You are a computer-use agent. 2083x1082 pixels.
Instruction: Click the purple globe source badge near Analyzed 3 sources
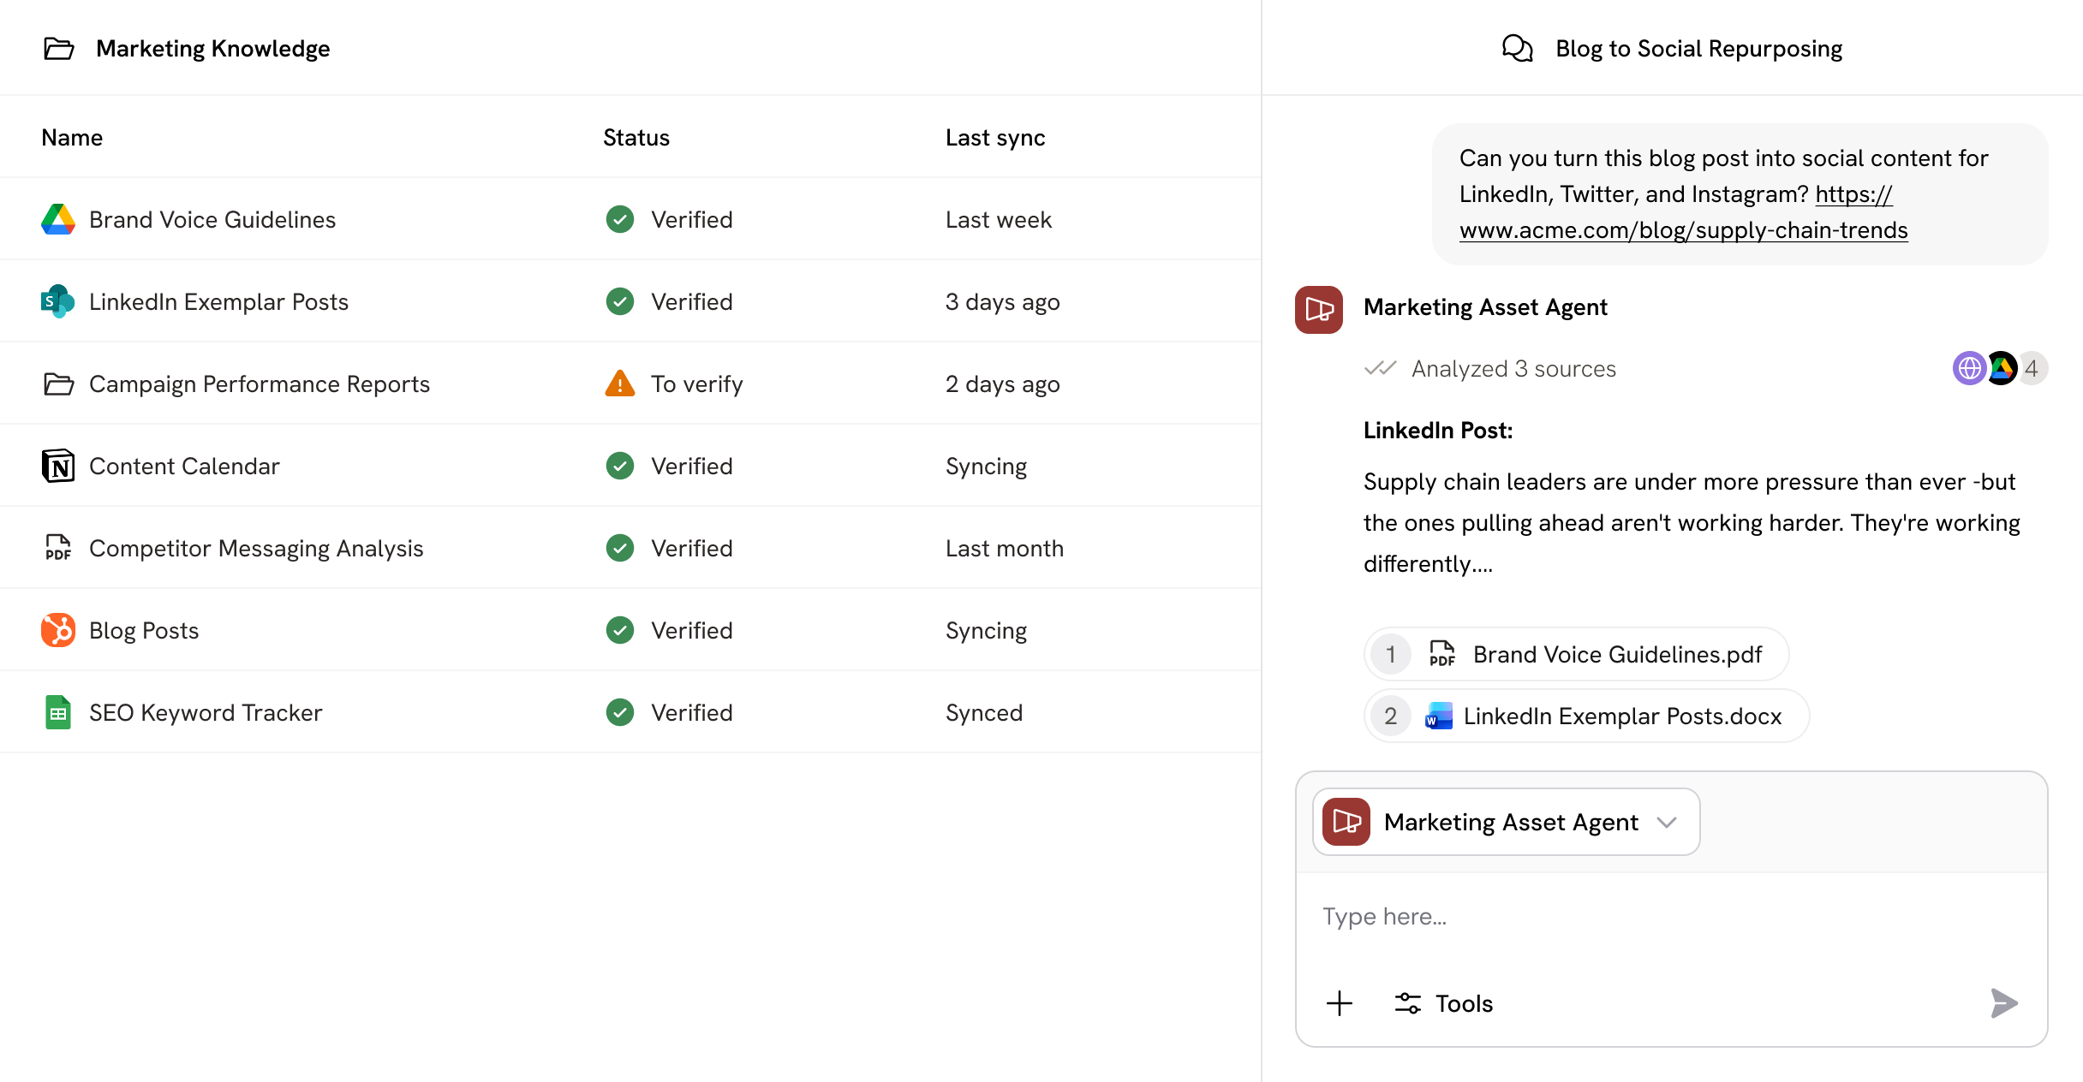[x=1968, y=368]
